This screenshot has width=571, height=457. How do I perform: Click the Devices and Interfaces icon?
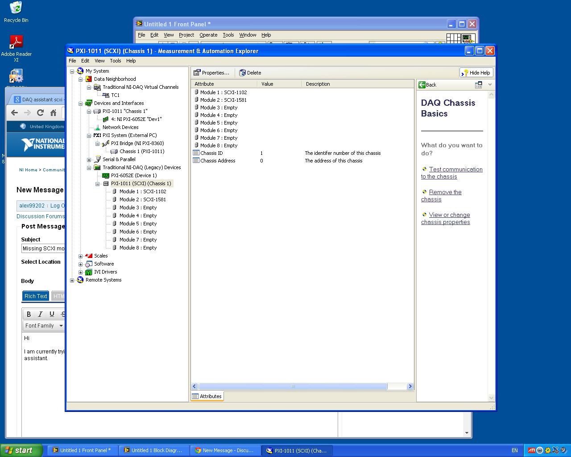[x=89, y=103]
